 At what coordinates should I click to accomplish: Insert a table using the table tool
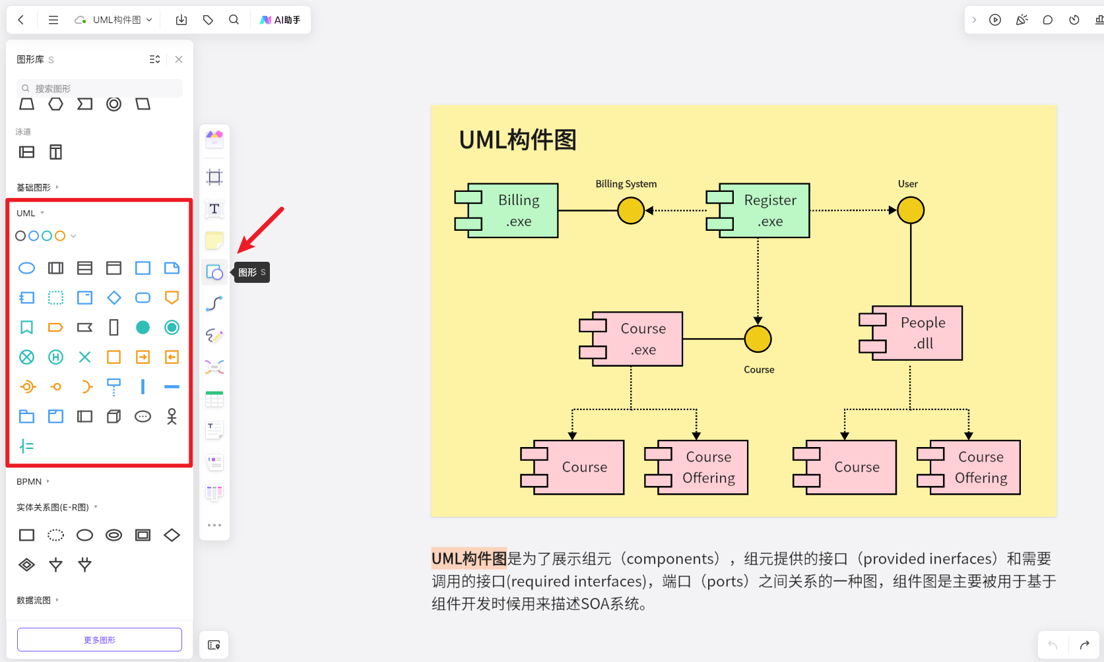(x=214, y=398)
